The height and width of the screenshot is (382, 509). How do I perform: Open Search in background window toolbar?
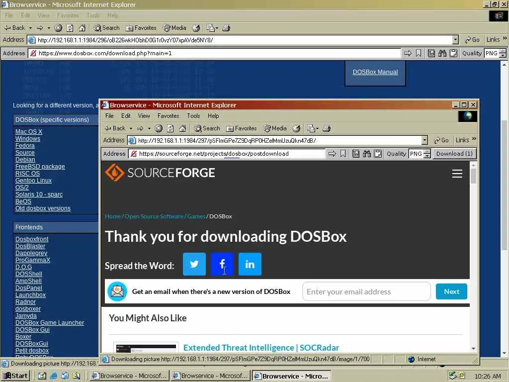(x=106, y=28)
